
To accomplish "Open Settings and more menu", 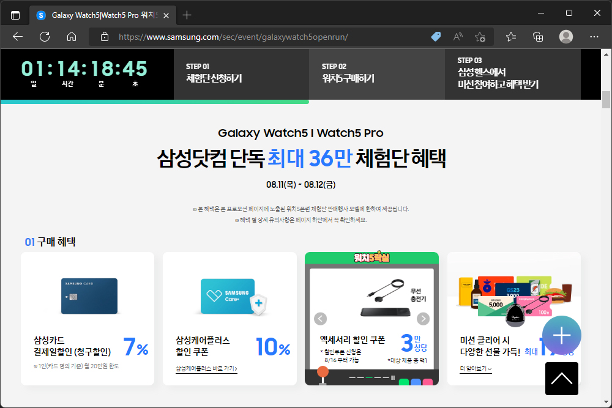I will [594, 37].
